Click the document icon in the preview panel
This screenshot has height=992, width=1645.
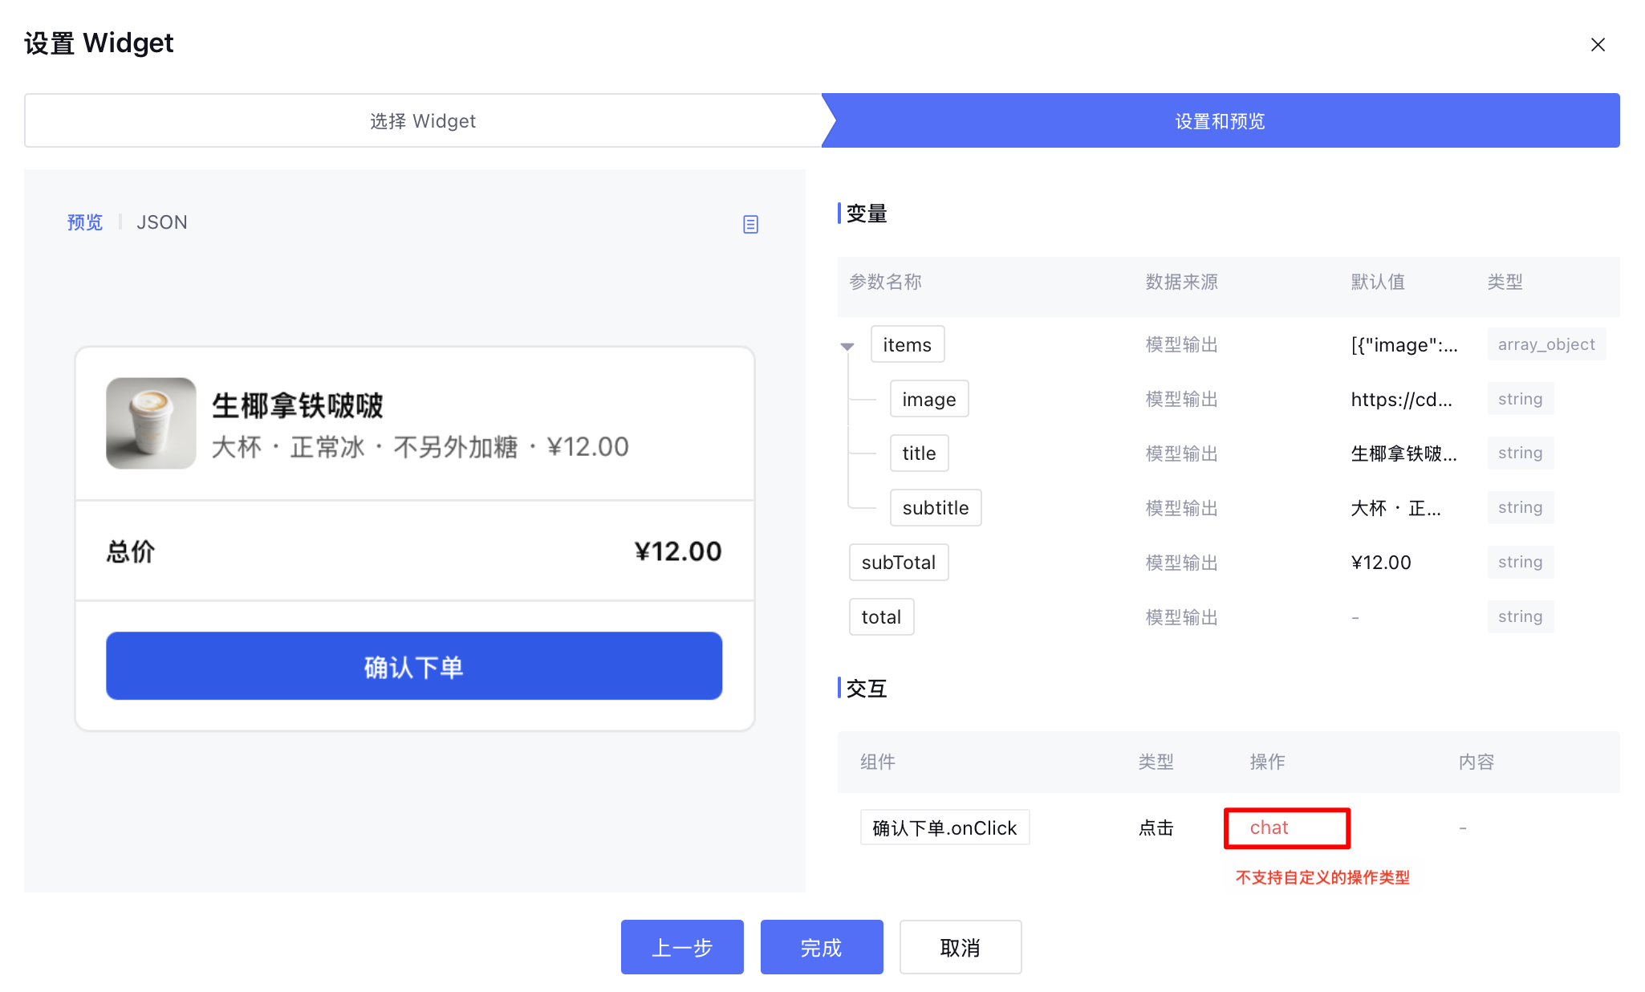point(750,224)
